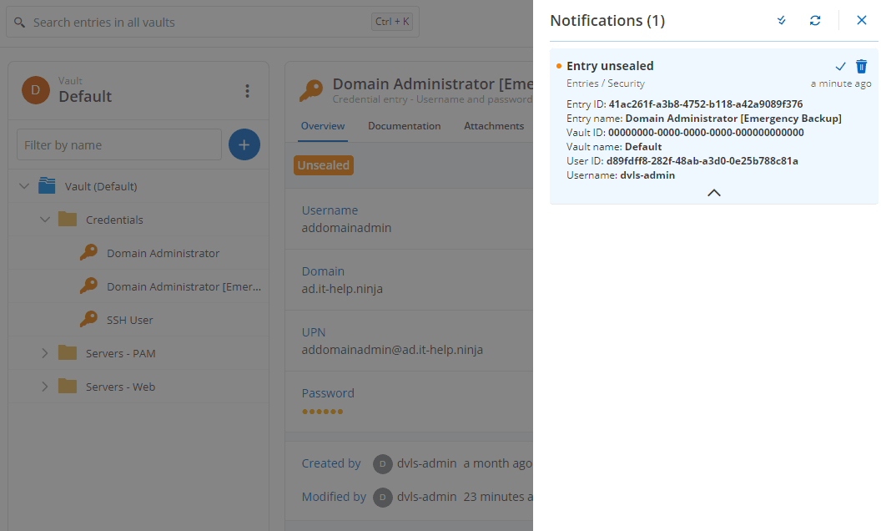Open the Attachments tab
This screenshot has height=531, width=886.
tap(494, 126)
